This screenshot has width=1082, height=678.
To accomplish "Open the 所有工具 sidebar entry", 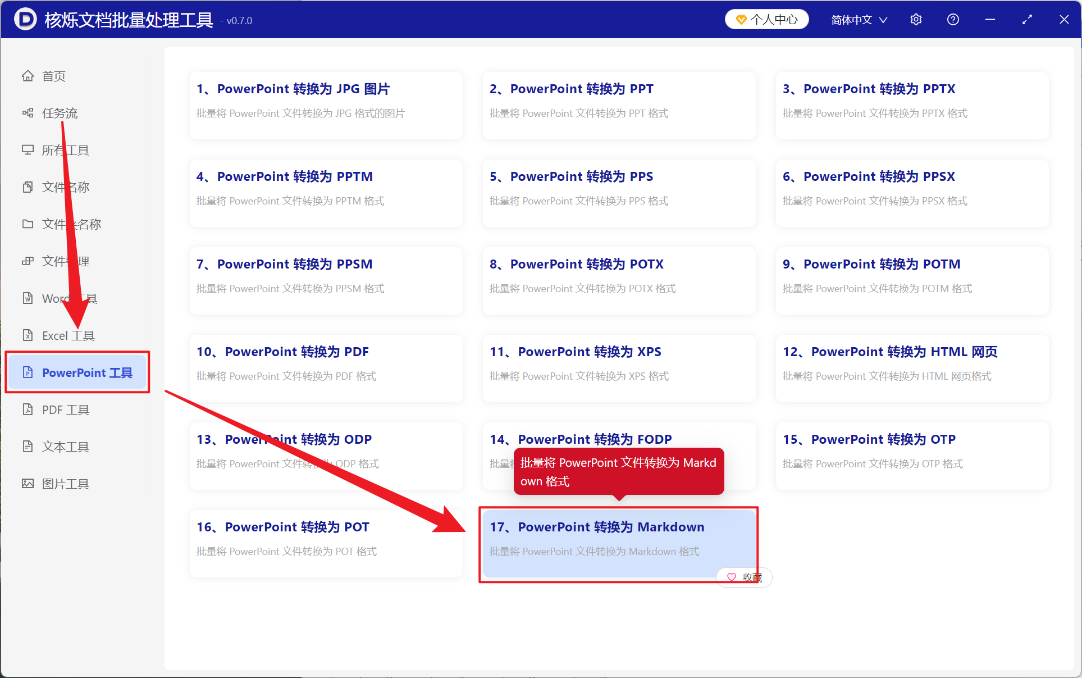I will pyautogui.click(x=66, y=150).
